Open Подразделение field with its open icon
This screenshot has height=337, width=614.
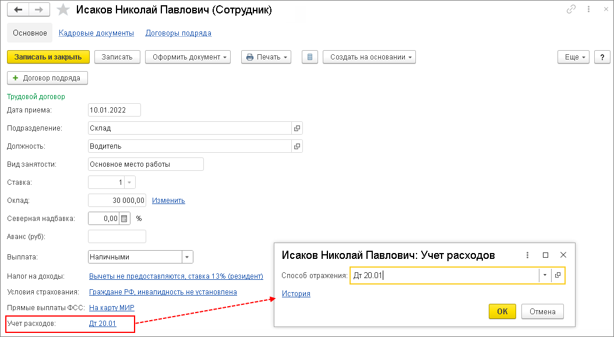point(297,128)
